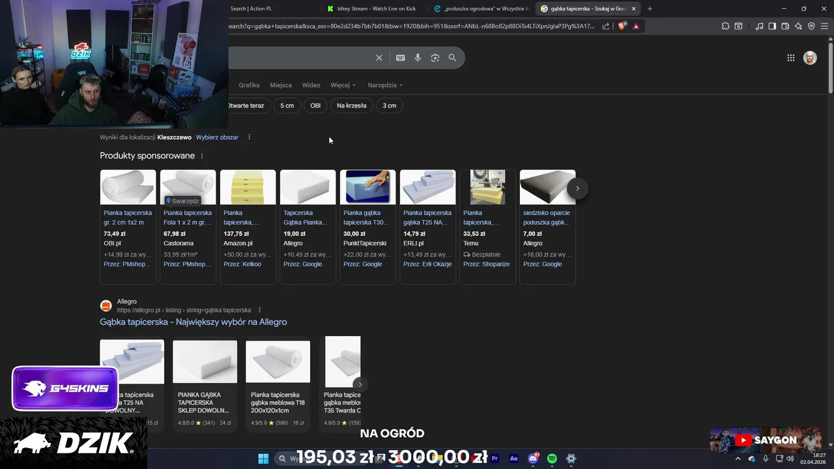Open PunktTapicerski 30,00 zł product

[x=367, y=227]
